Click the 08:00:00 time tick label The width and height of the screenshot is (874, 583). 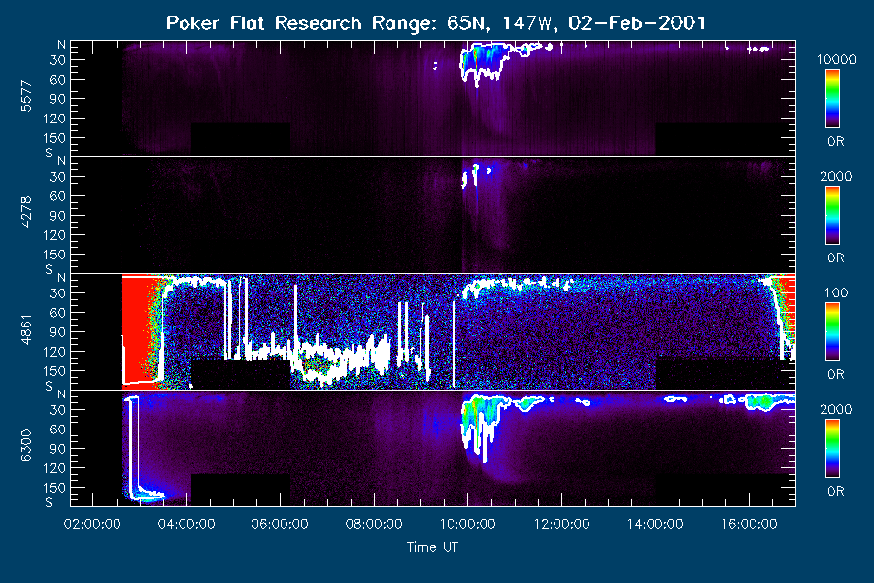[x=374, y=524]
